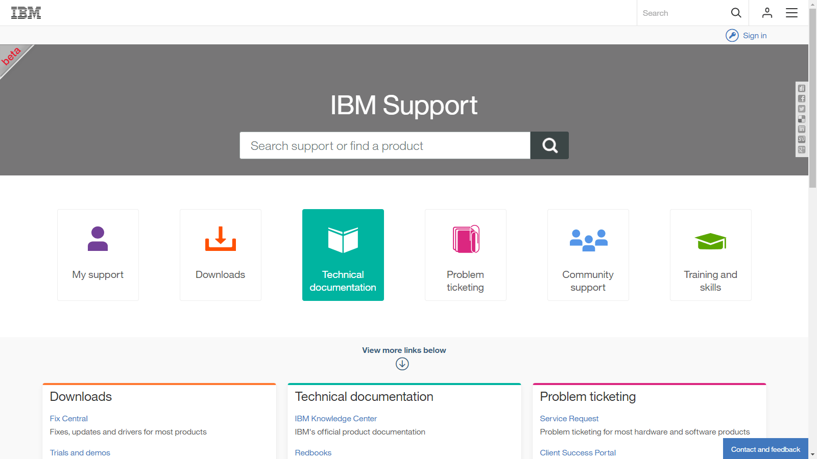Open the hamburger menu in the header
Screen dimensions: 817x459
point(791,13)
